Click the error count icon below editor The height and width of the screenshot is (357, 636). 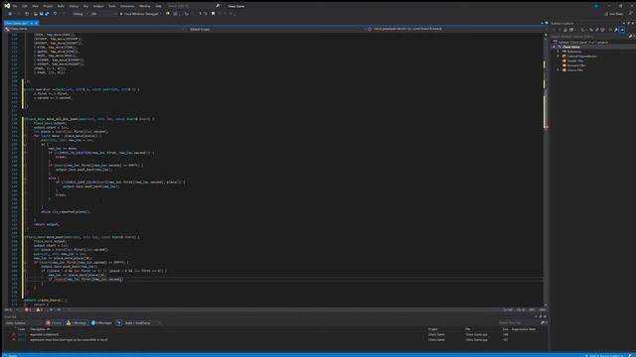(x=27, y=310)
